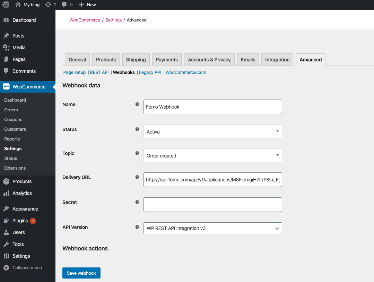The width and height of the screenshot is (374, 282).
Task: Open the Legacy API sub-link
Action: pos(150,72)
